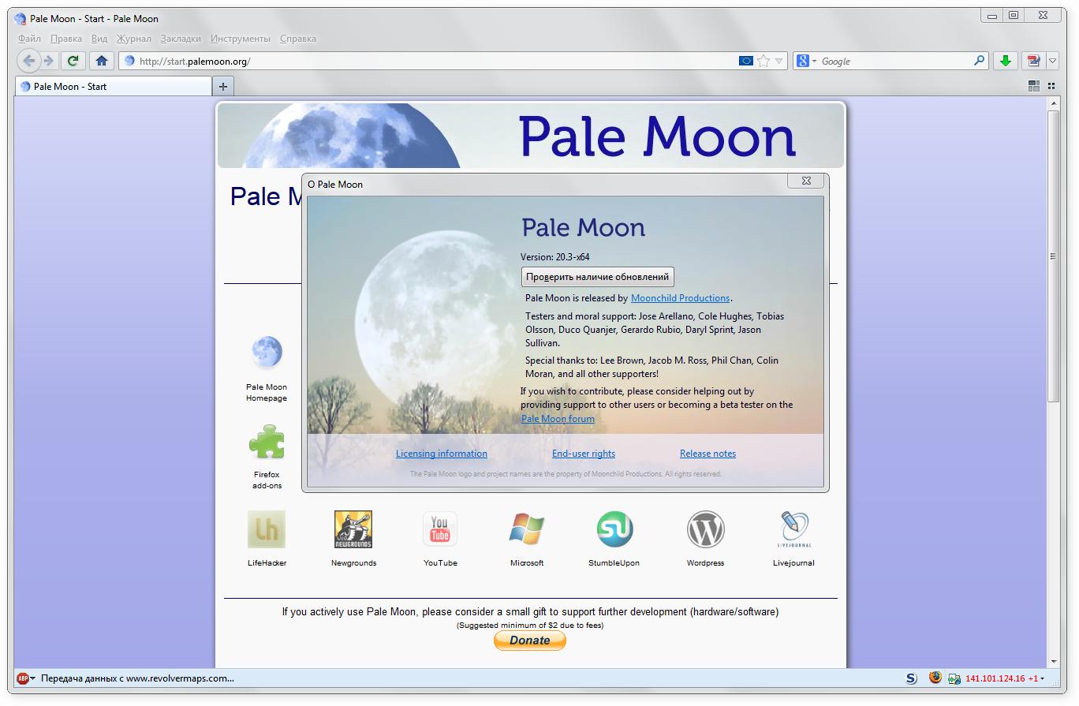Click the EU flag icon in the address bar

pos(745,61)
